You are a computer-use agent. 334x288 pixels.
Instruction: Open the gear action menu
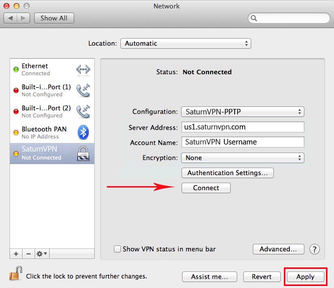point(42,254)
